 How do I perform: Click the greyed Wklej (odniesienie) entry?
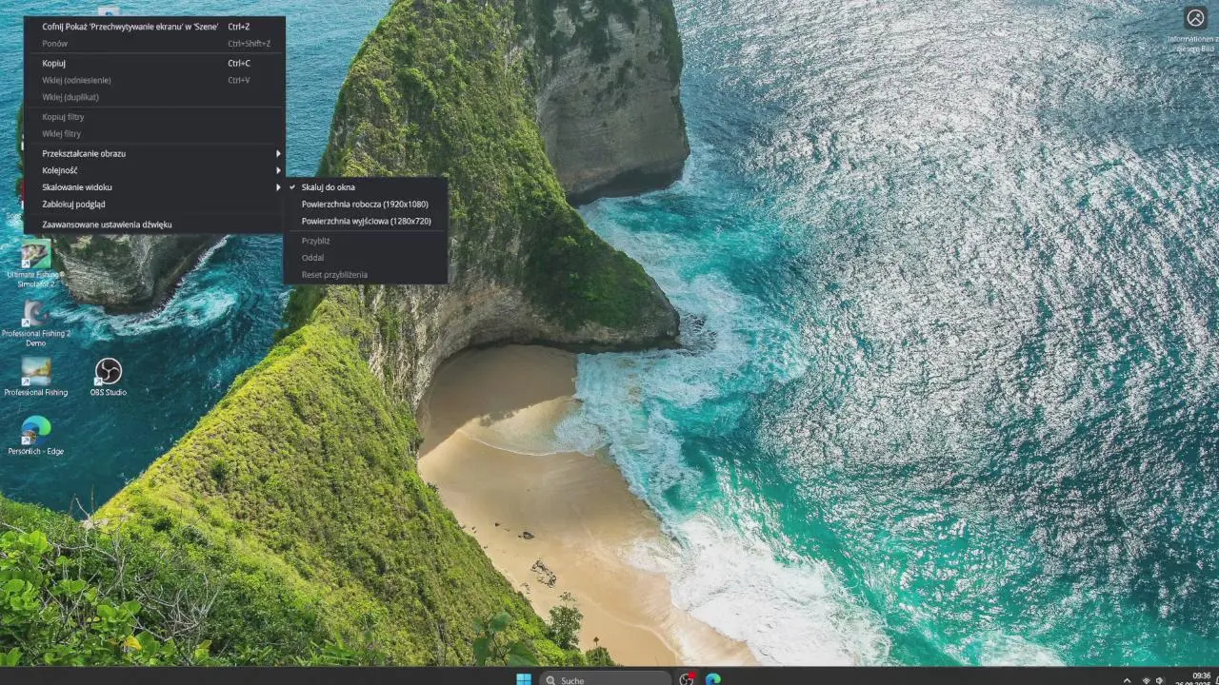click(154, 81)
